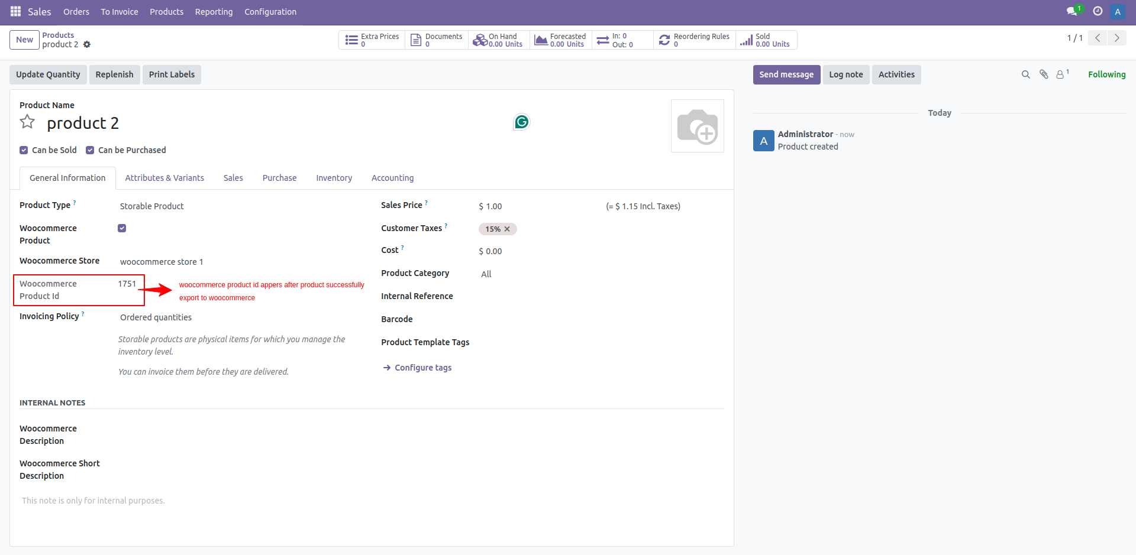Open the messaging bubble in the top bar

pos(1073,11)
